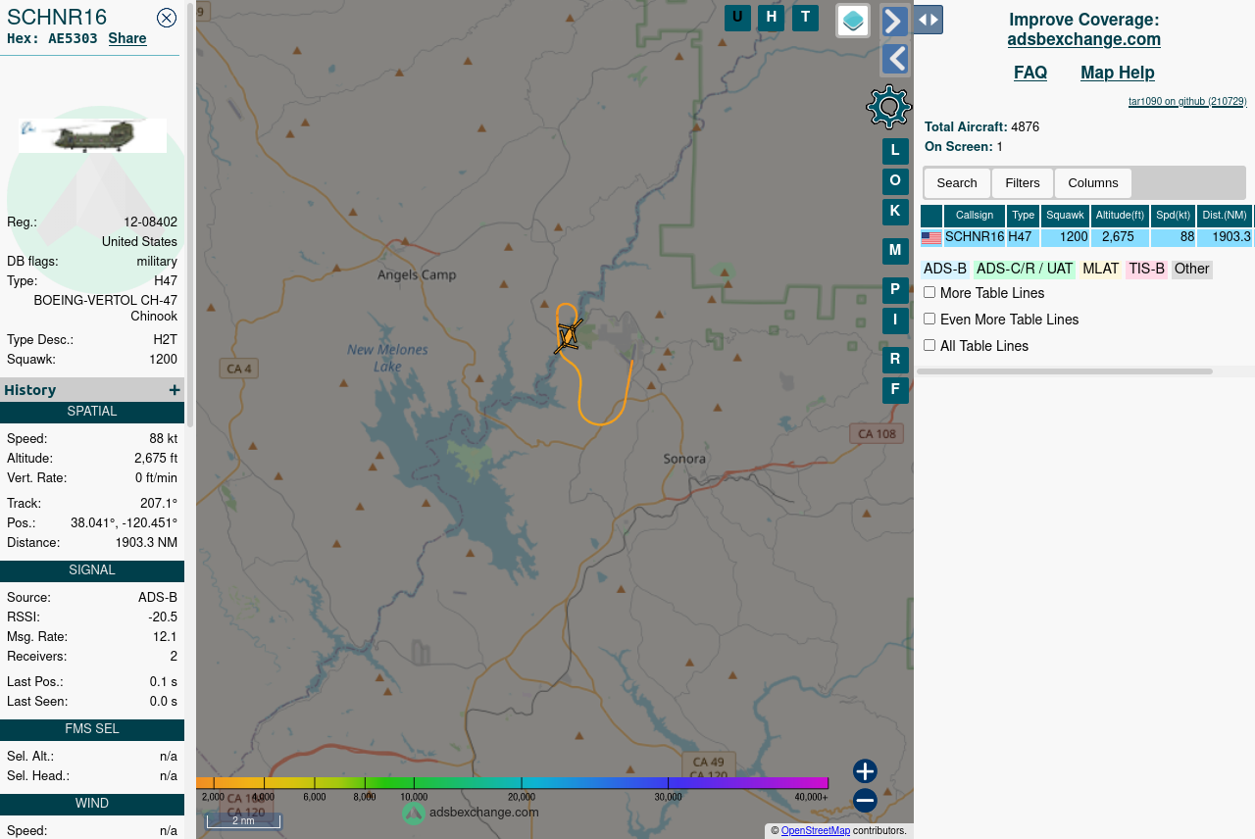Click the T map button
The width and height of the screenshot is (1255, 839).
click(805, 18)
